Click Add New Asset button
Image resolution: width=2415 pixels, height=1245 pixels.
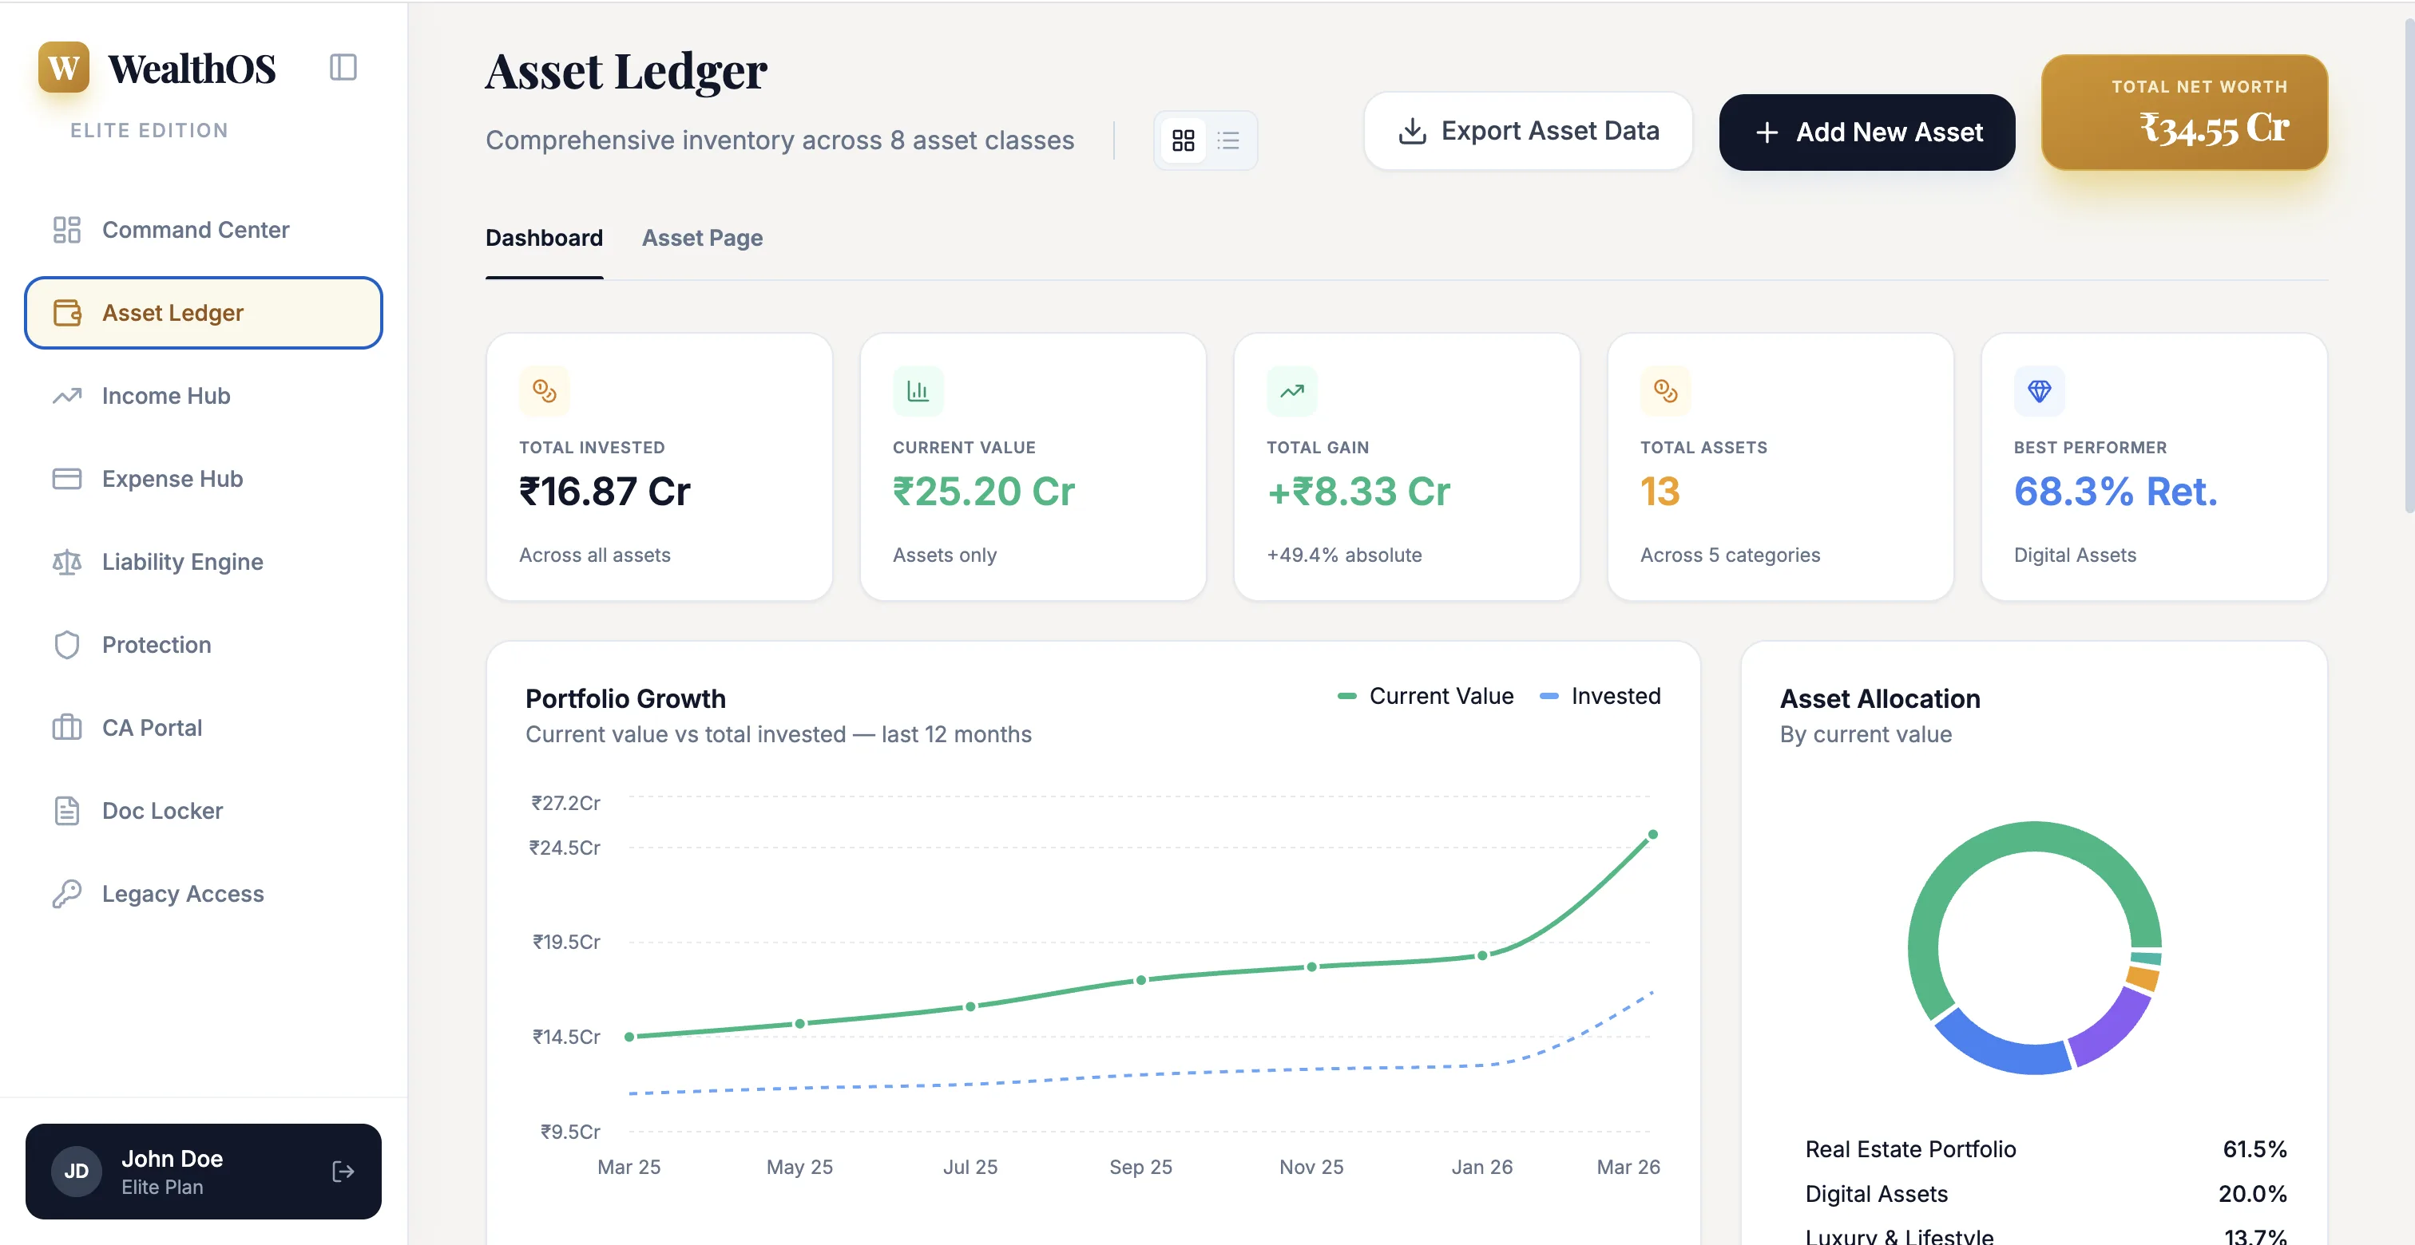(x=1866, y=132)
